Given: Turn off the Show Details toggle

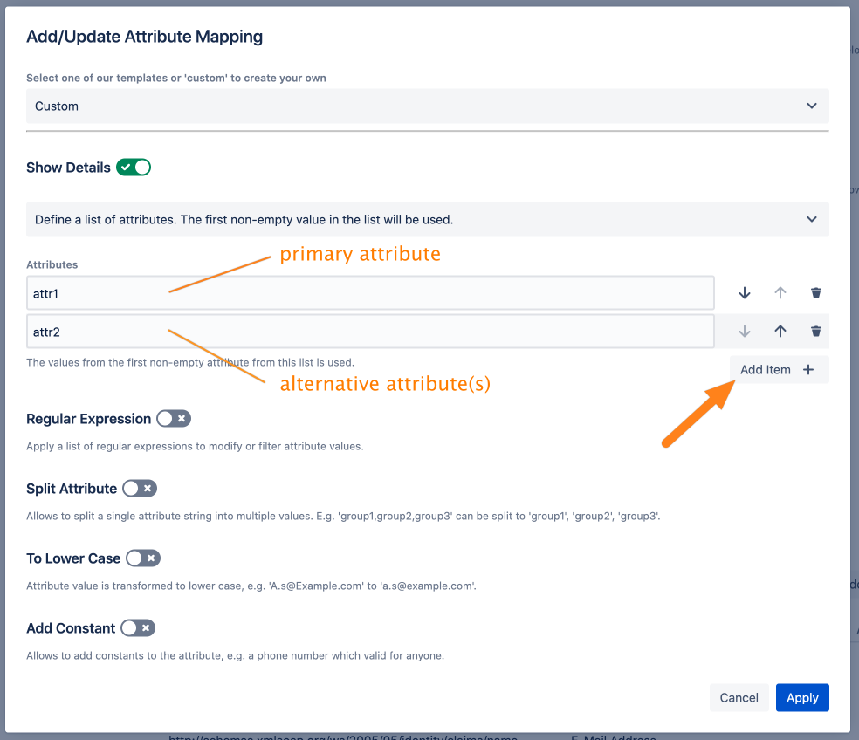Looking at the screenshot, I should pyautogui.click(x=134, y=168).
